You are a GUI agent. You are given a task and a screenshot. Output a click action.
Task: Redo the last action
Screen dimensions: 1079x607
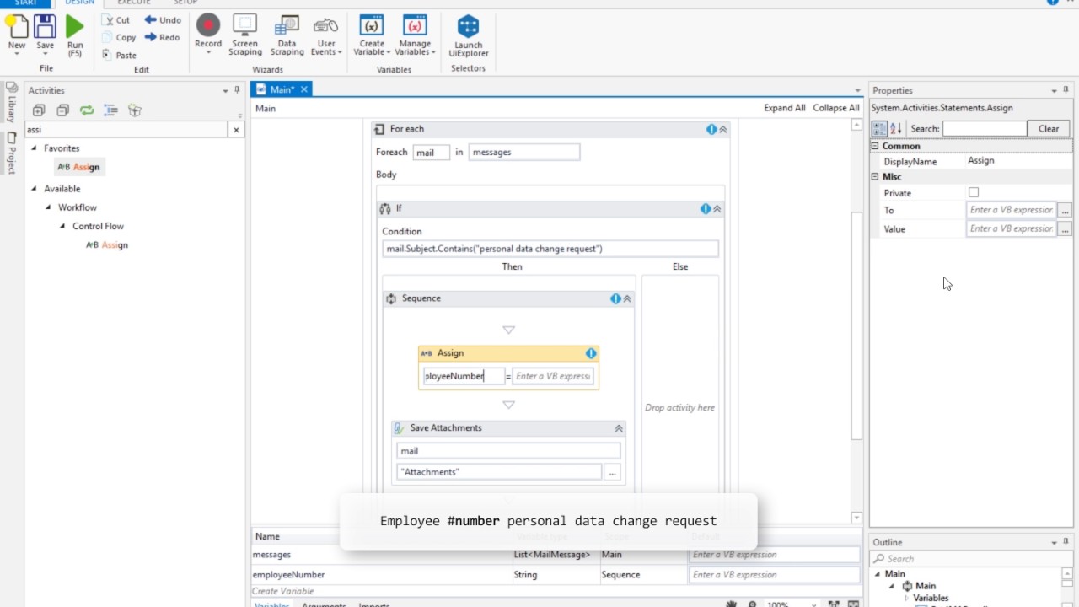[x=163, y=37]
